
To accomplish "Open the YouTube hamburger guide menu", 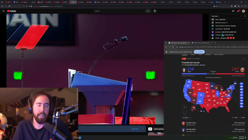I will pyautogui.click(x=3, y=11).
